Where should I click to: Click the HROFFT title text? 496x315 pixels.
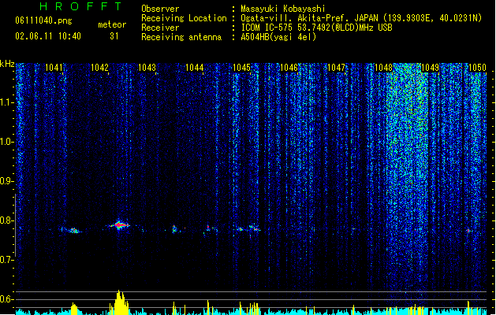pos(80,6)
